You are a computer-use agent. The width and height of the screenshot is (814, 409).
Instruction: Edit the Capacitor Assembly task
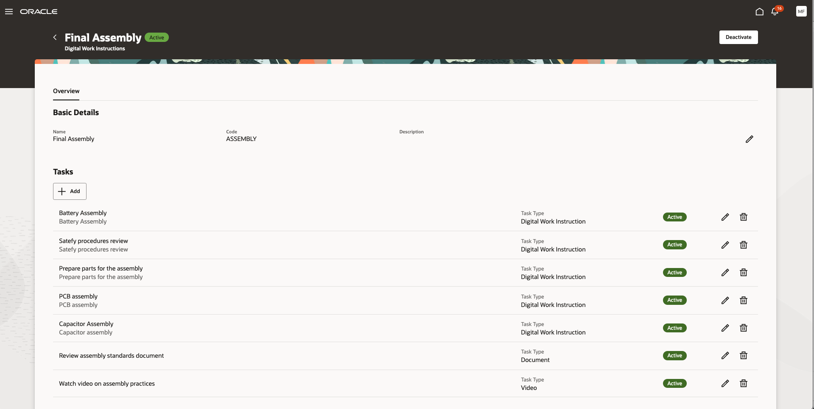click(725, 328)
